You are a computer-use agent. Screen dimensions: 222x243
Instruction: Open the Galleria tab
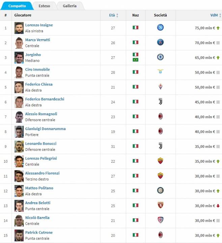[x=70, y=6]
